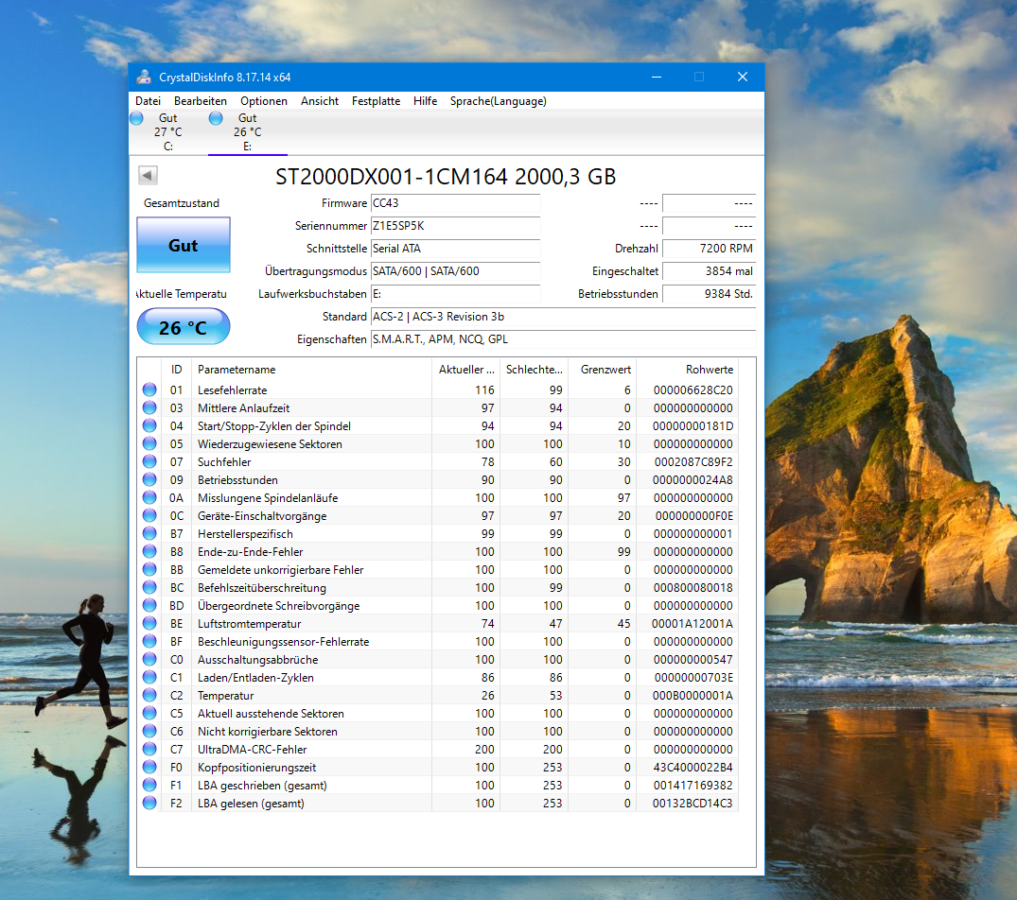Open the Bearbeiten menu
Screen dimensions: 1017x900
(x=201, y=101)
